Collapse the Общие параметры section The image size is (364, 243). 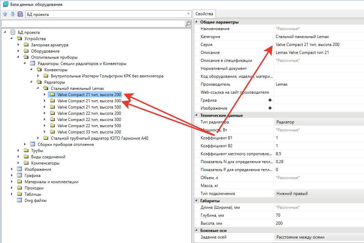click(197, 22)
